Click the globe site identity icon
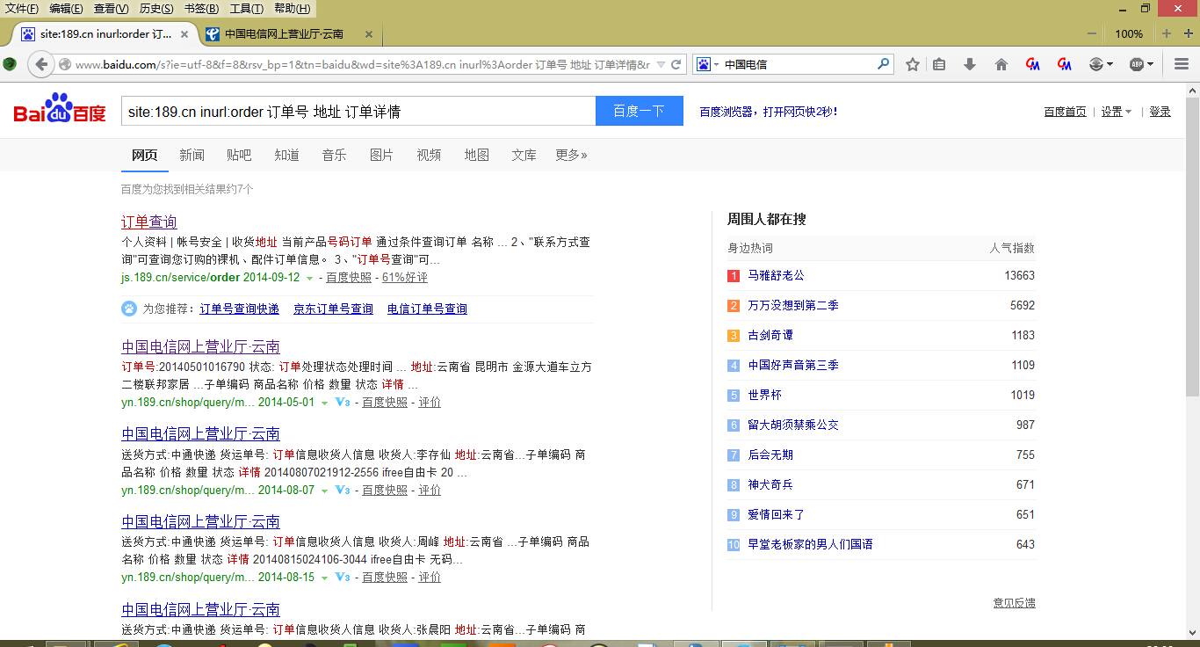 (x=65, y=64)
